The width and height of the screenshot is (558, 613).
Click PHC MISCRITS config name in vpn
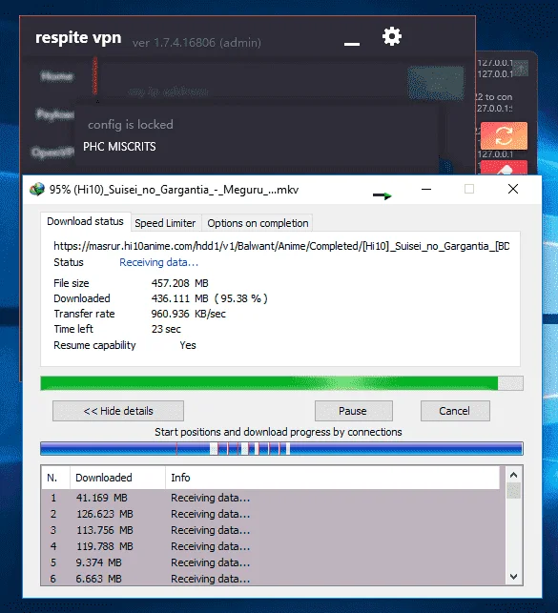point(119,147)
